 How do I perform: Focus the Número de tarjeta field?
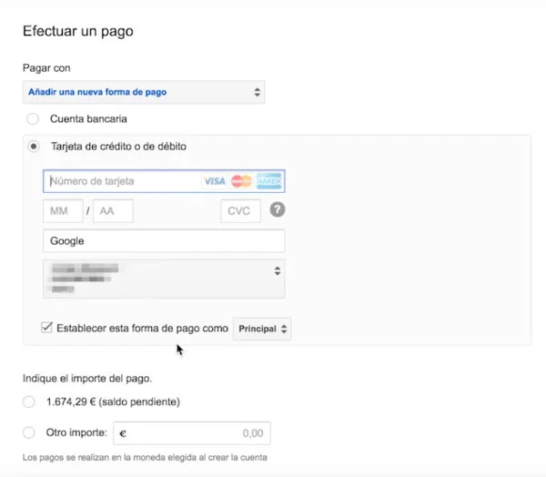(123, 181)
